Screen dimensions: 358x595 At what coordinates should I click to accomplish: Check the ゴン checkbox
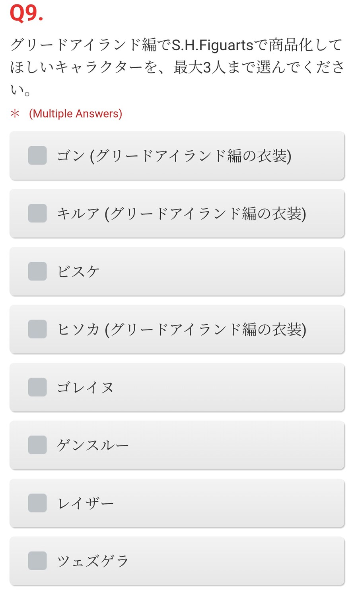pyautogui.click(x=37, y=155)
